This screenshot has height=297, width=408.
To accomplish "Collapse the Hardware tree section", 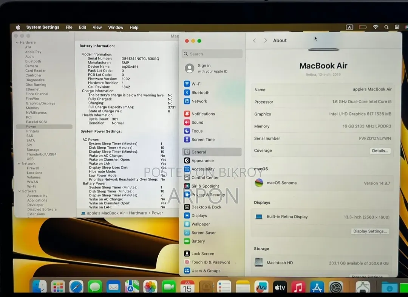I will (17, 42).
